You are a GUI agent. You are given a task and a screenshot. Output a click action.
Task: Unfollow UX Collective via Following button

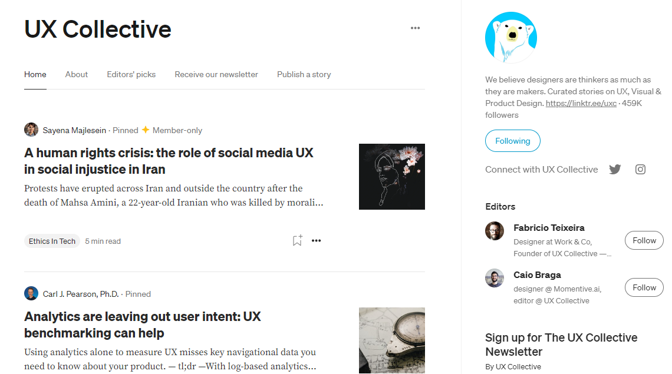pos(512,141)
